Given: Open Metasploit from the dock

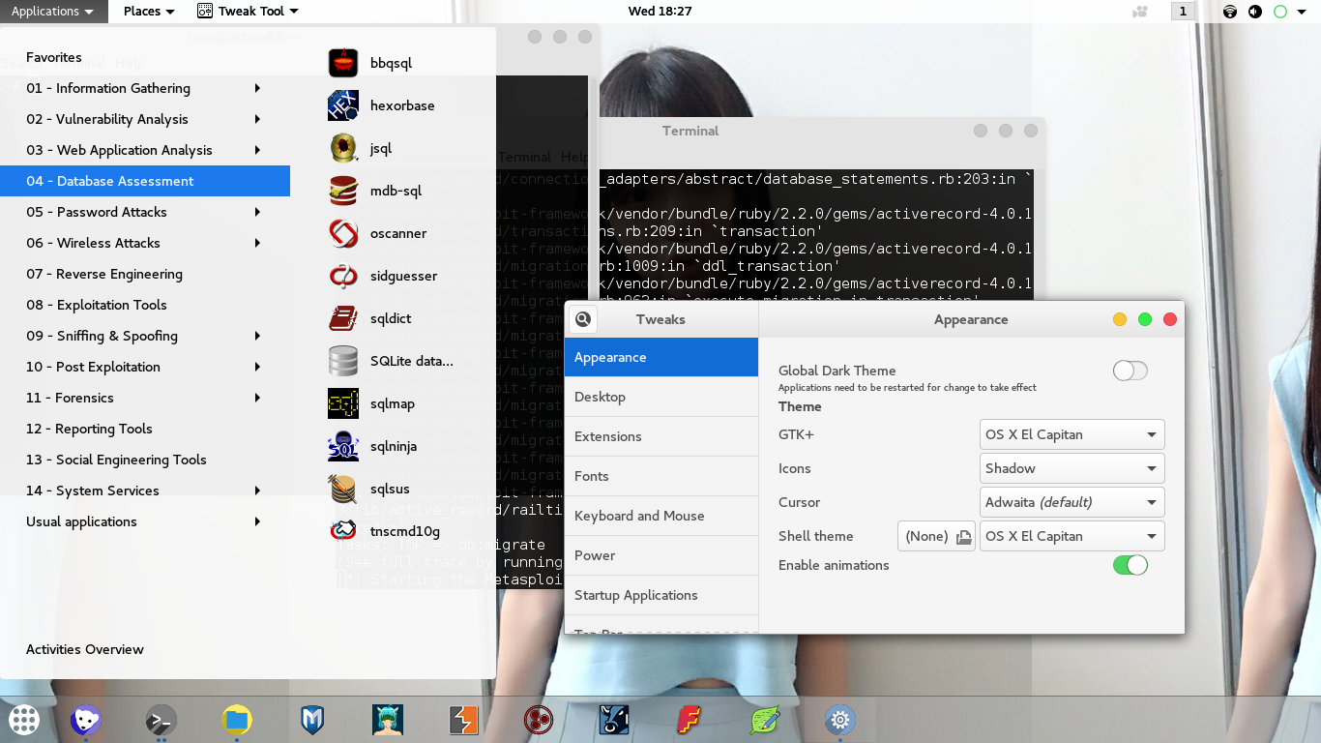Looking at the screenshot, I should (x=312, y=720).
